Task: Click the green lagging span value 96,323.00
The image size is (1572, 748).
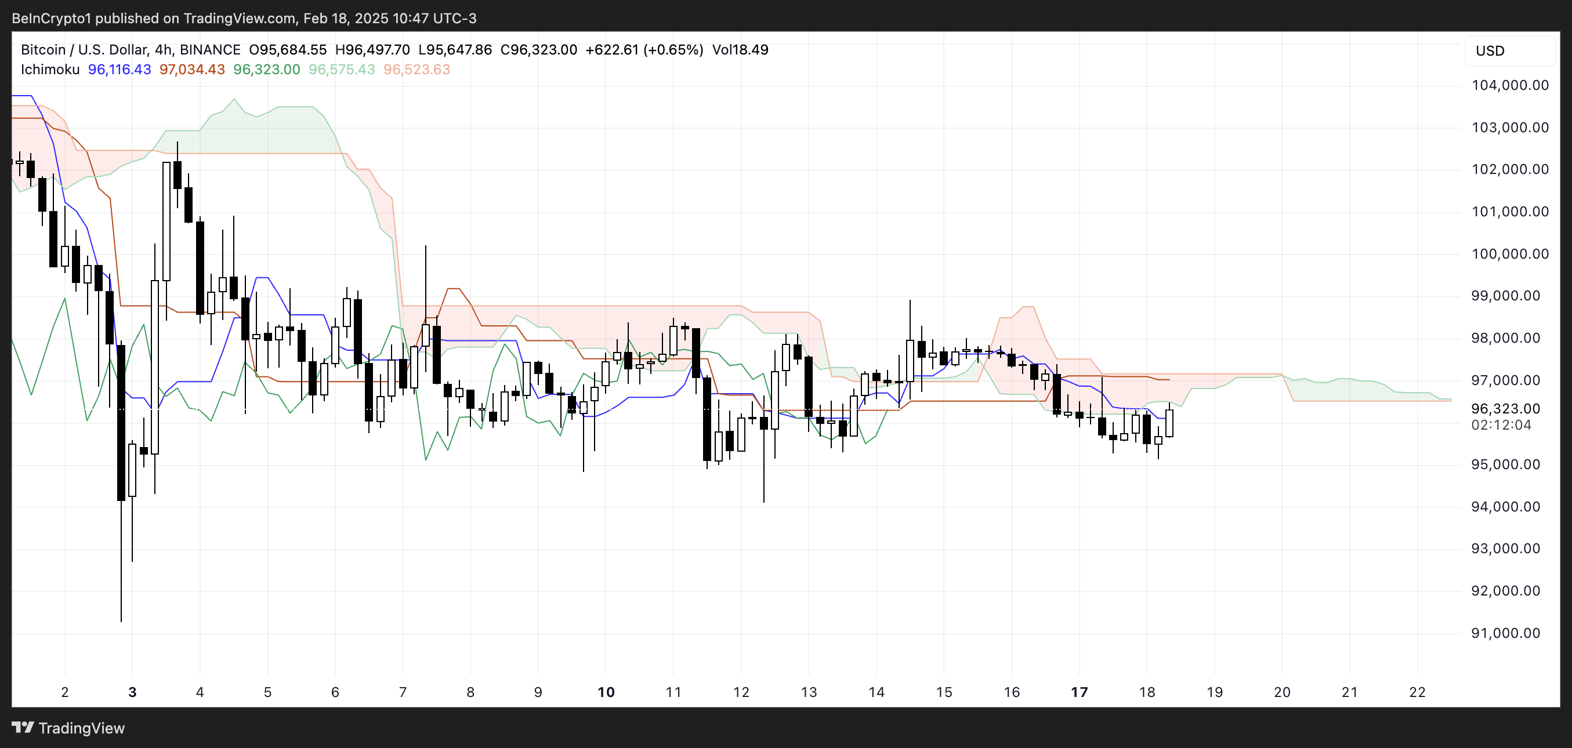Action: tap(266, 70)
